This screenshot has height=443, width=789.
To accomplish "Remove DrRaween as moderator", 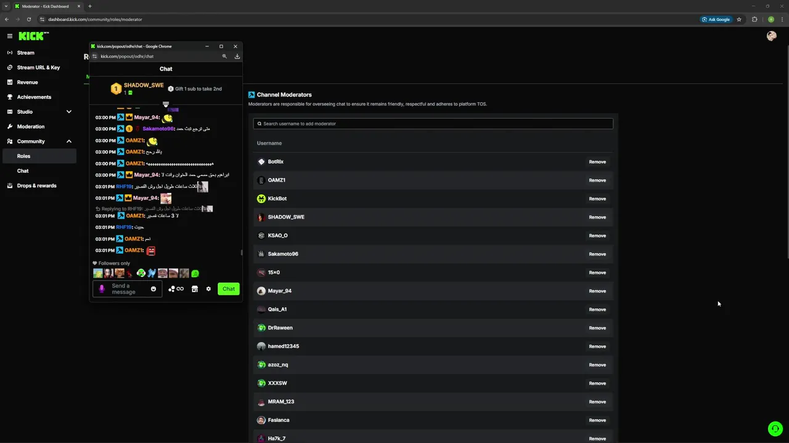I will tap(597, 328).
